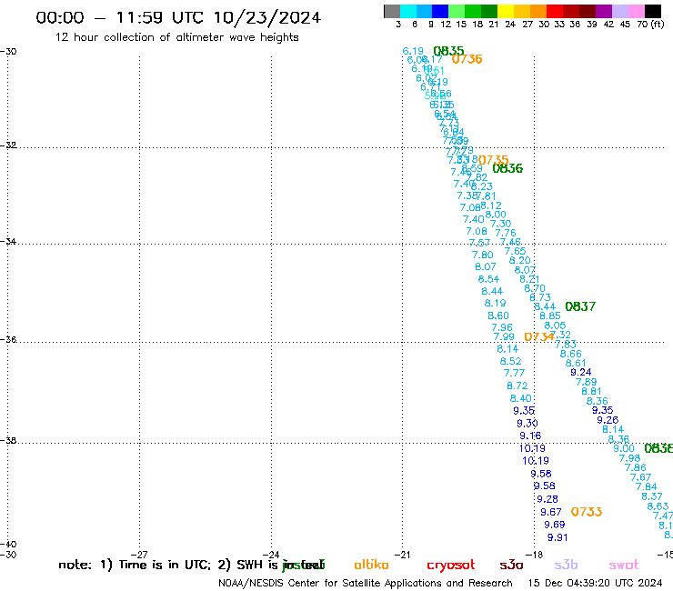Click the latitude axis label -34
673x591 pixels.
[8, 242]
